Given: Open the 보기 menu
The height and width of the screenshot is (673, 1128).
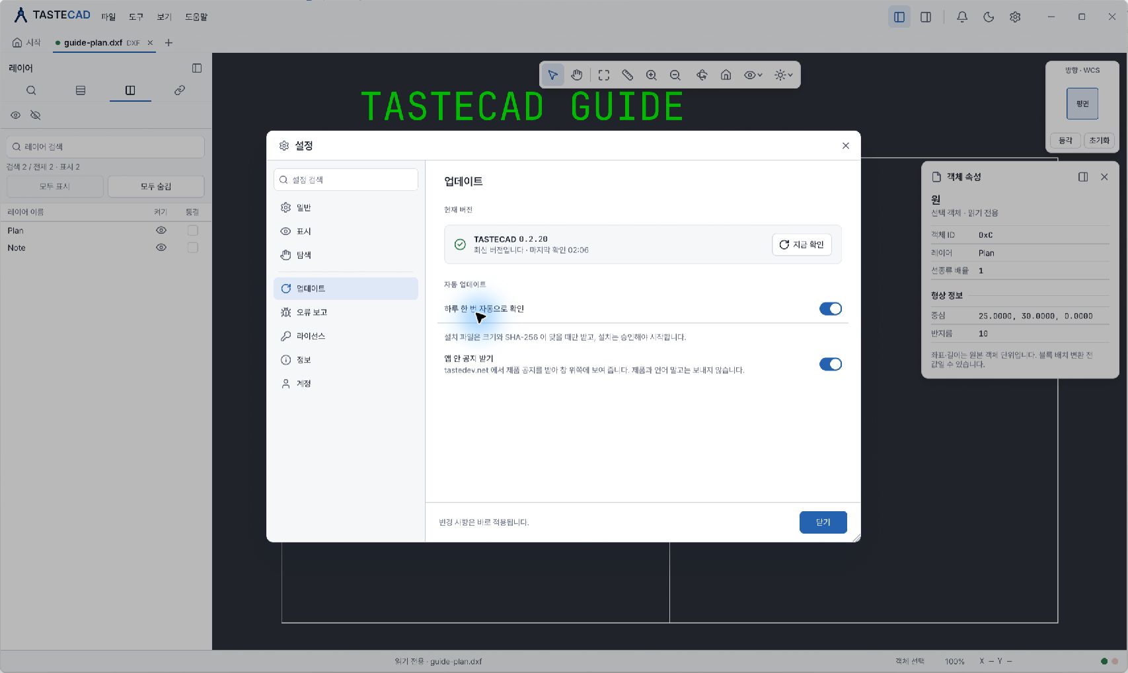Looking at the screenshot, I should (164, 17).
